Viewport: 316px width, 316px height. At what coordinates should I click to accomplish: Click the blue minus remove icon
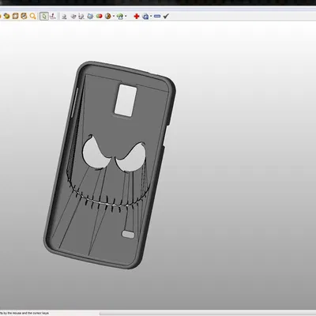(x=157, y=17)
